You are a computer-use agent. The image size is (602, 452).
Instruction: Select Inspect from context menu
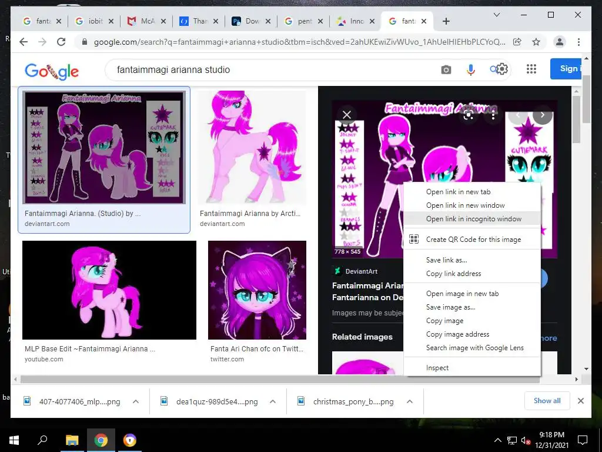tap(472, 368)
